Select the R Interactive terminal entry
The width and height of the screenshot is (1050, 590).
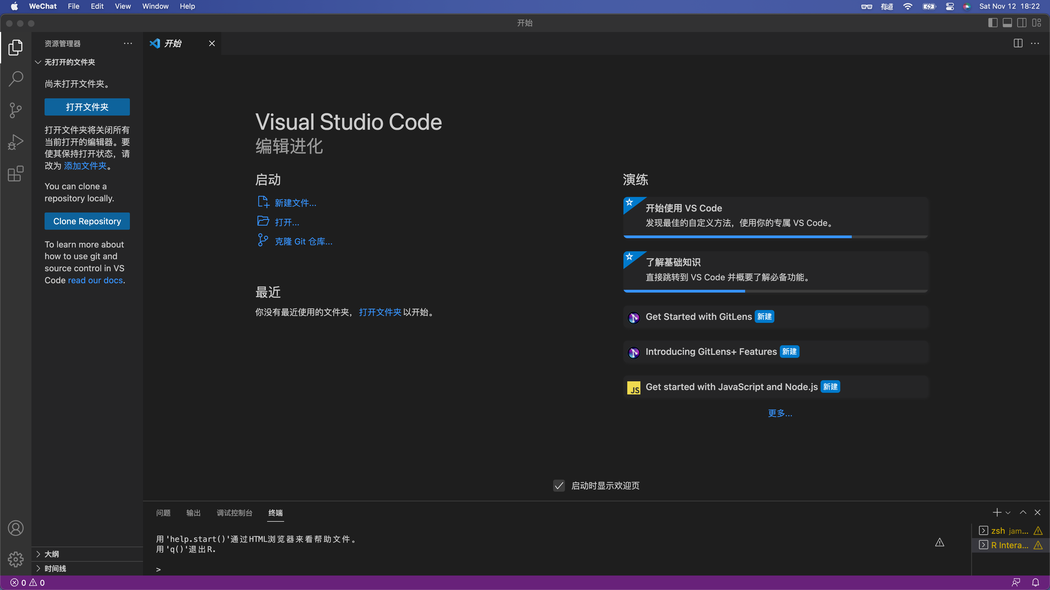(x=1010, y=545)
